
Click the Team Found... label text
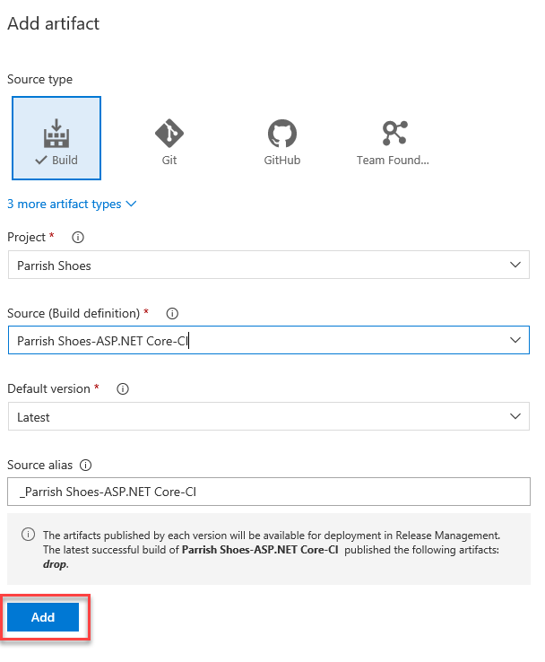393,161
